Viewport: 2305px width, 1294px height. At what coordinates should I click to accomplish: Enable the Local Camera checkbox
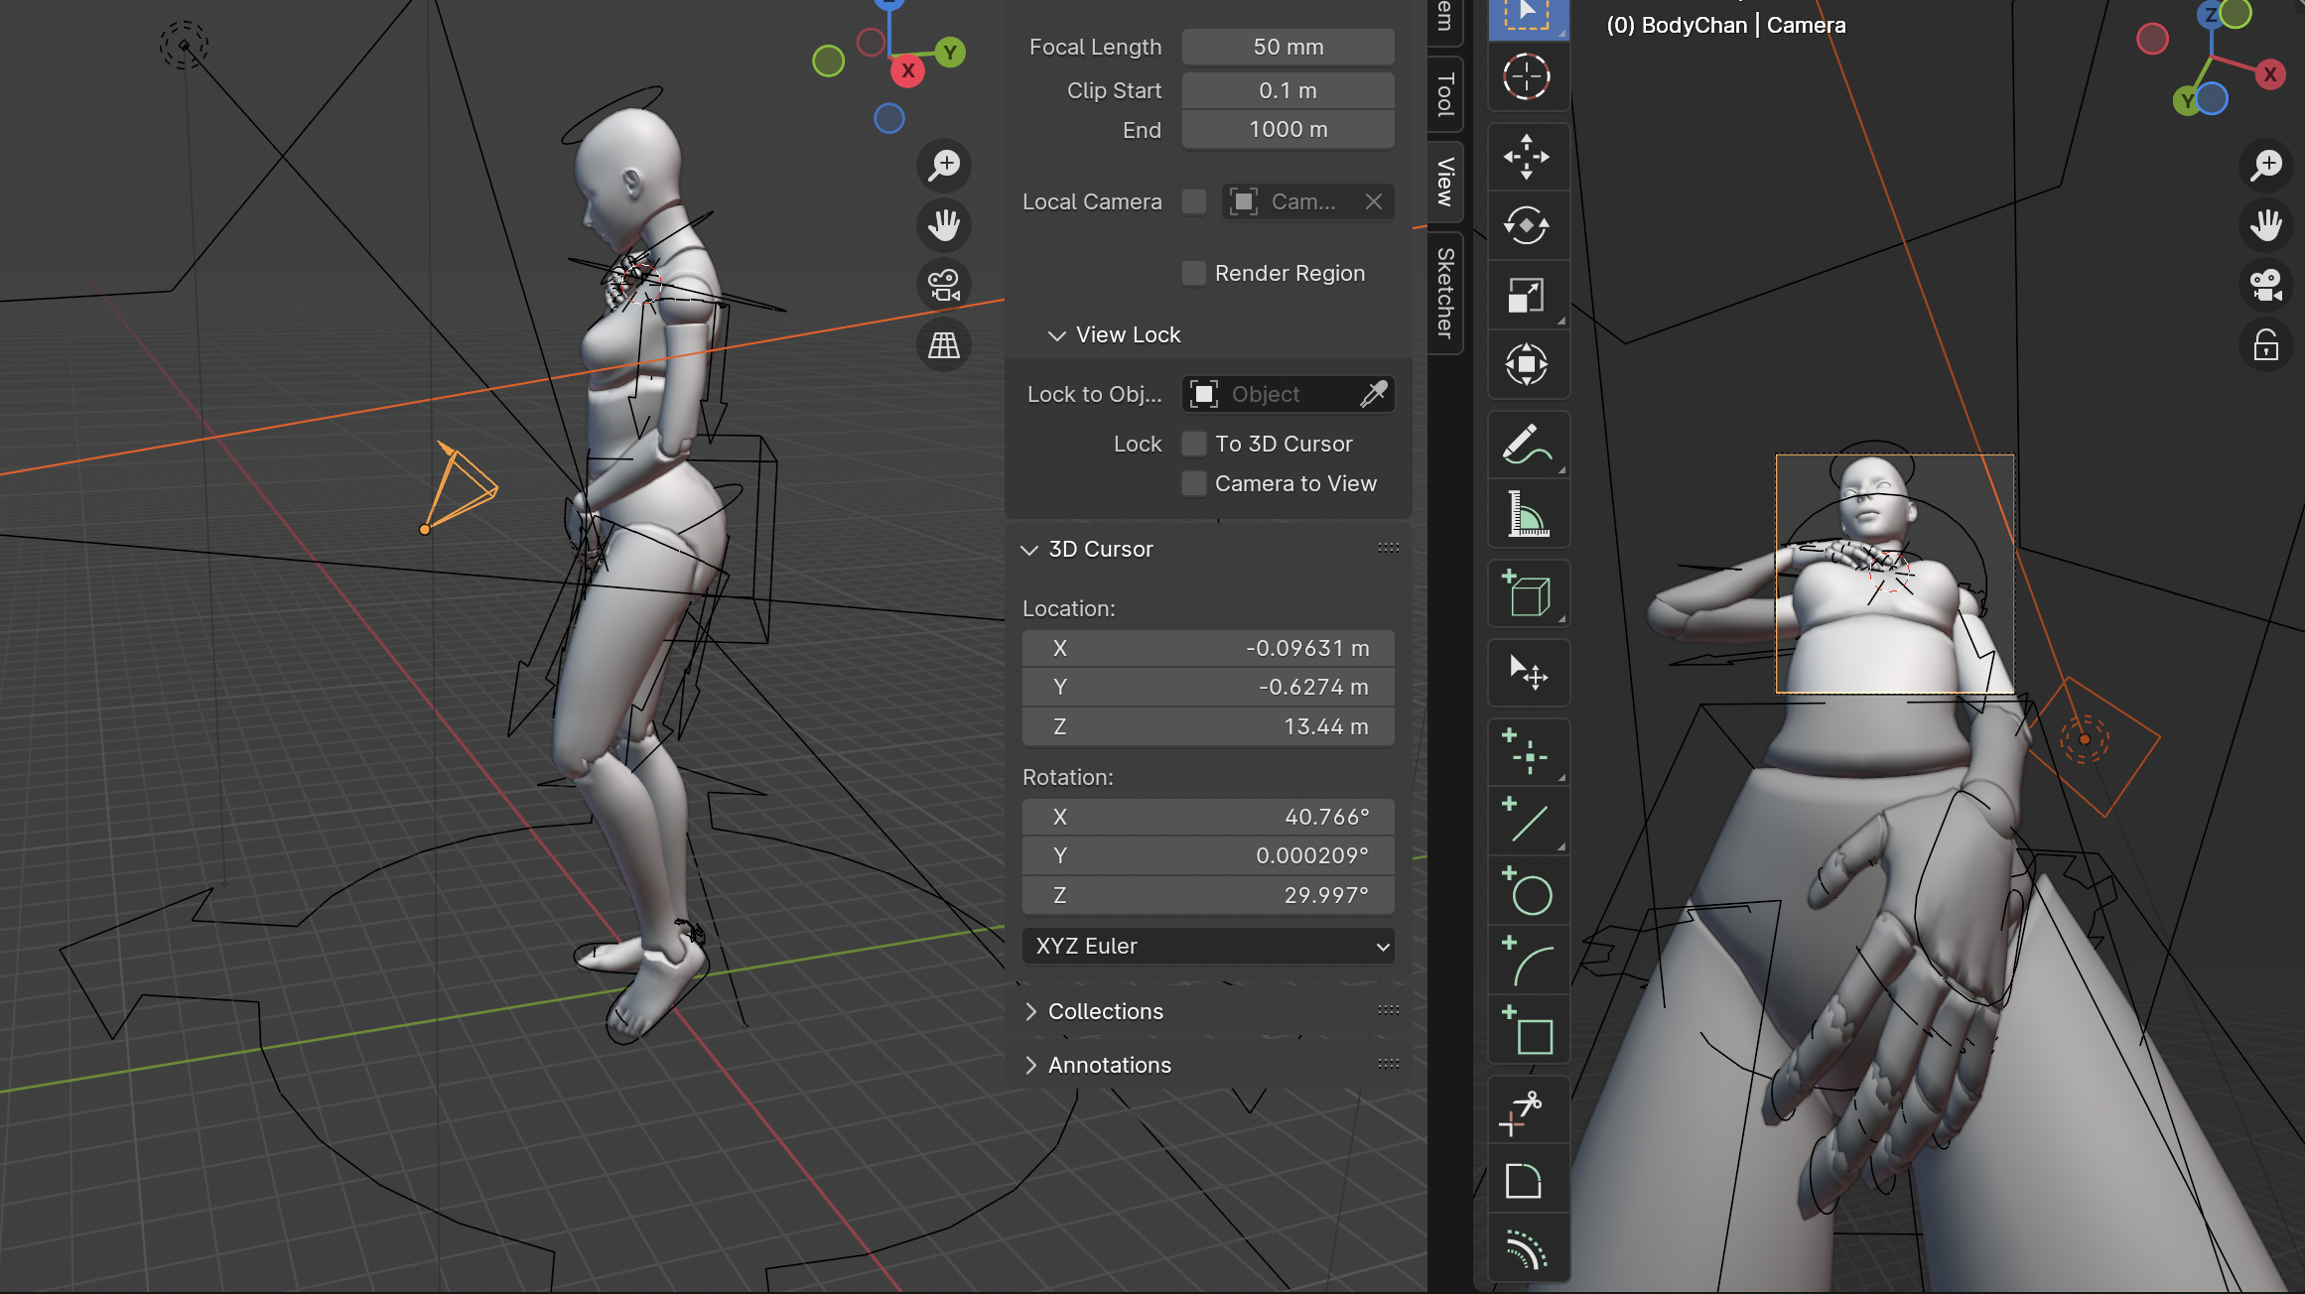[1194, 201]
